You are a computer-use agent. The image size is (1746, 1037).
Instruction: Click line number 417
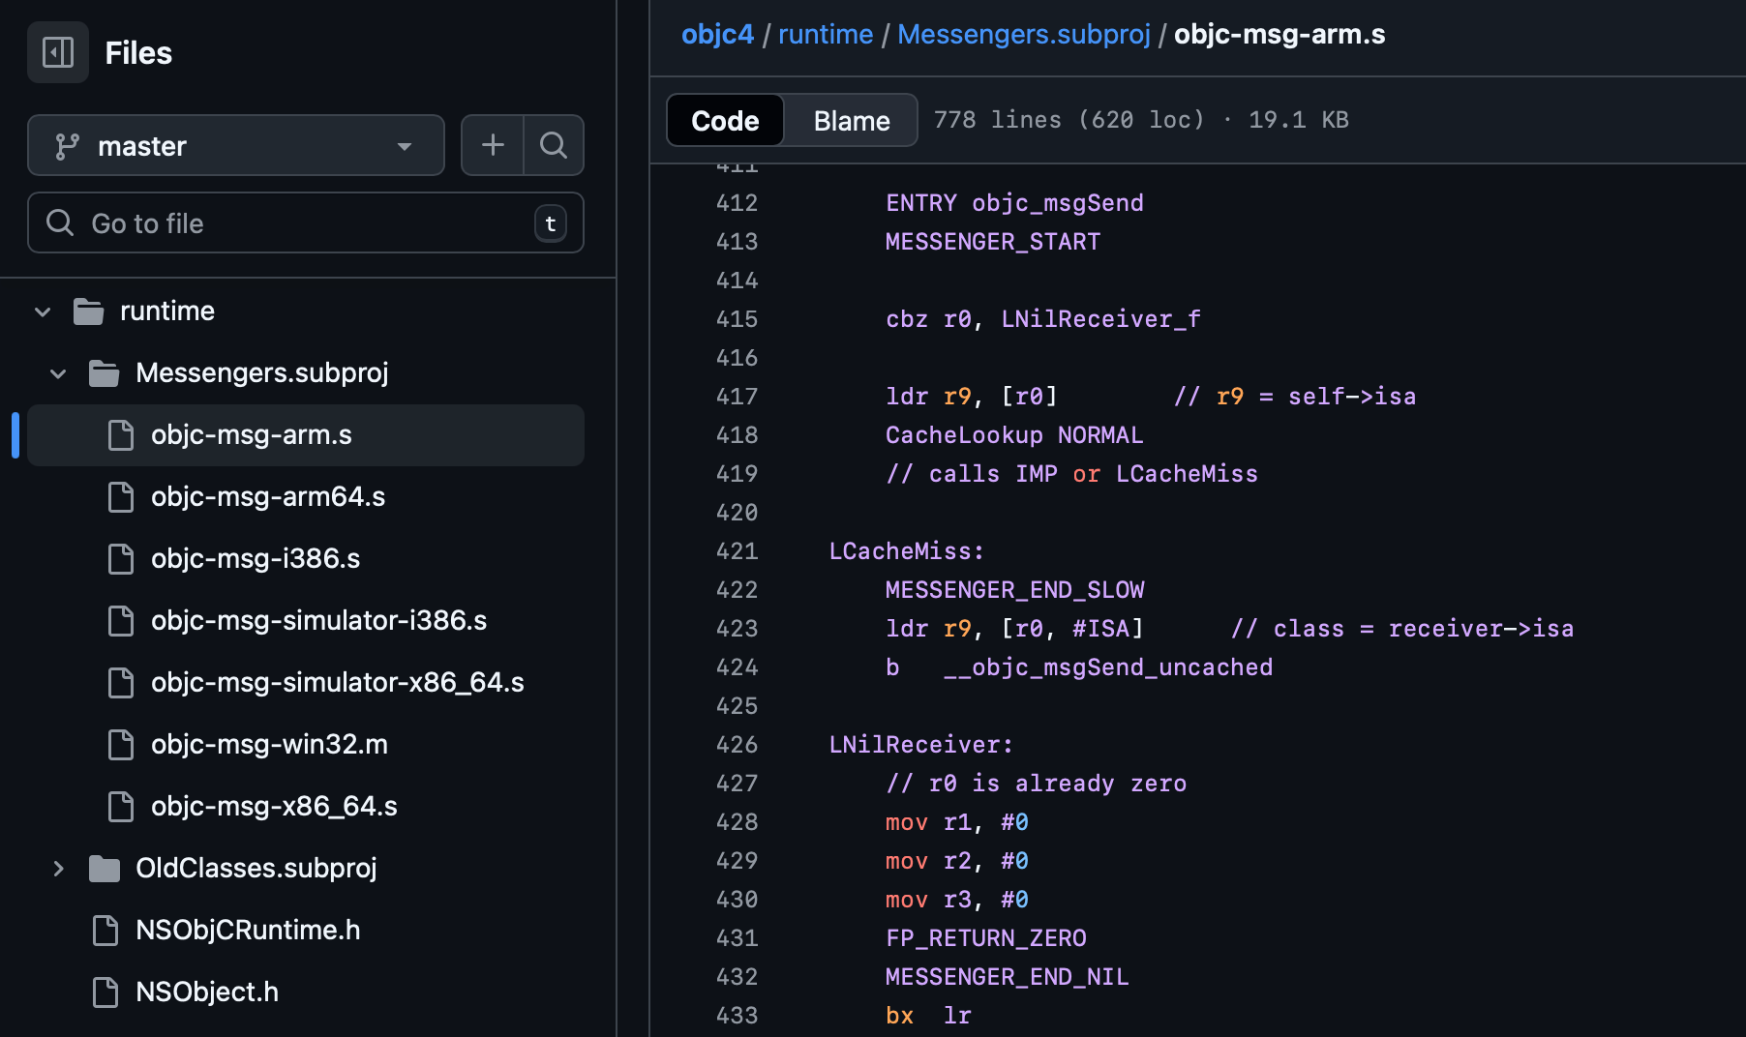[x=737, y=397]
